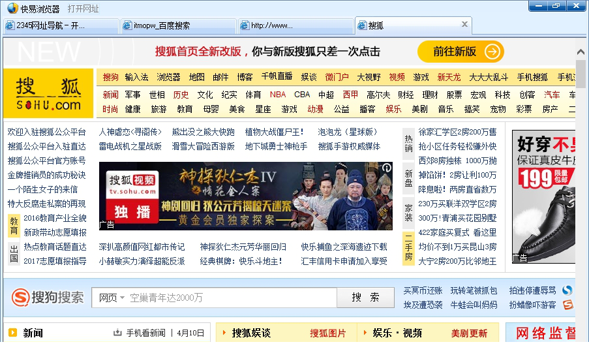
Task: Open the 时尚 channel link
Action: click(110, 110)
